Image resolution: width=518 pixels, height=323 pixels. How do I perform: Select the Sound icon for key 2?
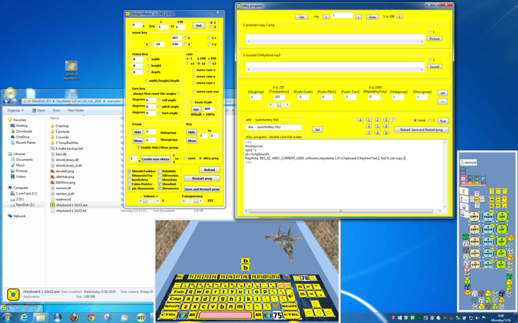pos(434,66)
